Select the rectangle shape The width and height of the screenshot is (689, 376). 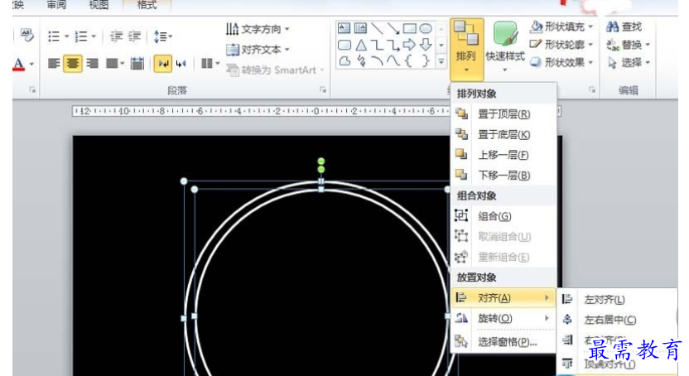pos(409,28)
